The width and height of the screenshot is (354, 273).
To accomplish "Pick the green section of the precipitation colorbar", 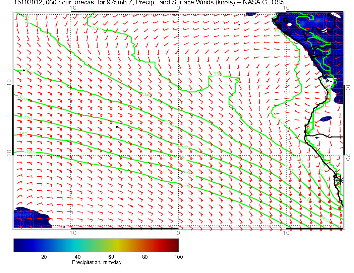I will click(x=101, y=245).
